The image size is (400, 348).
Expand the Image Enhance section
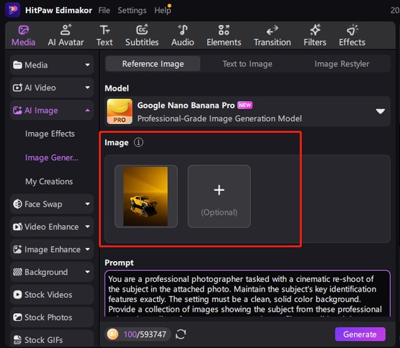pyautogui.click(x=52, y=249)
